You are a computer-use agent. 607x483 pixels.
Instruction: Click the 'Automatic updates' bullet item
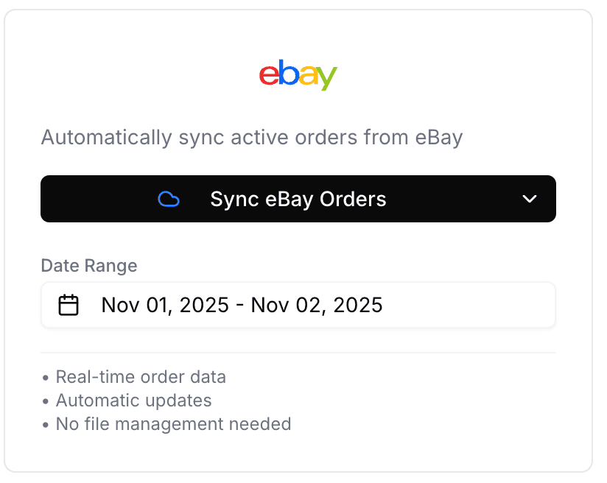click(x=133, y=401)
